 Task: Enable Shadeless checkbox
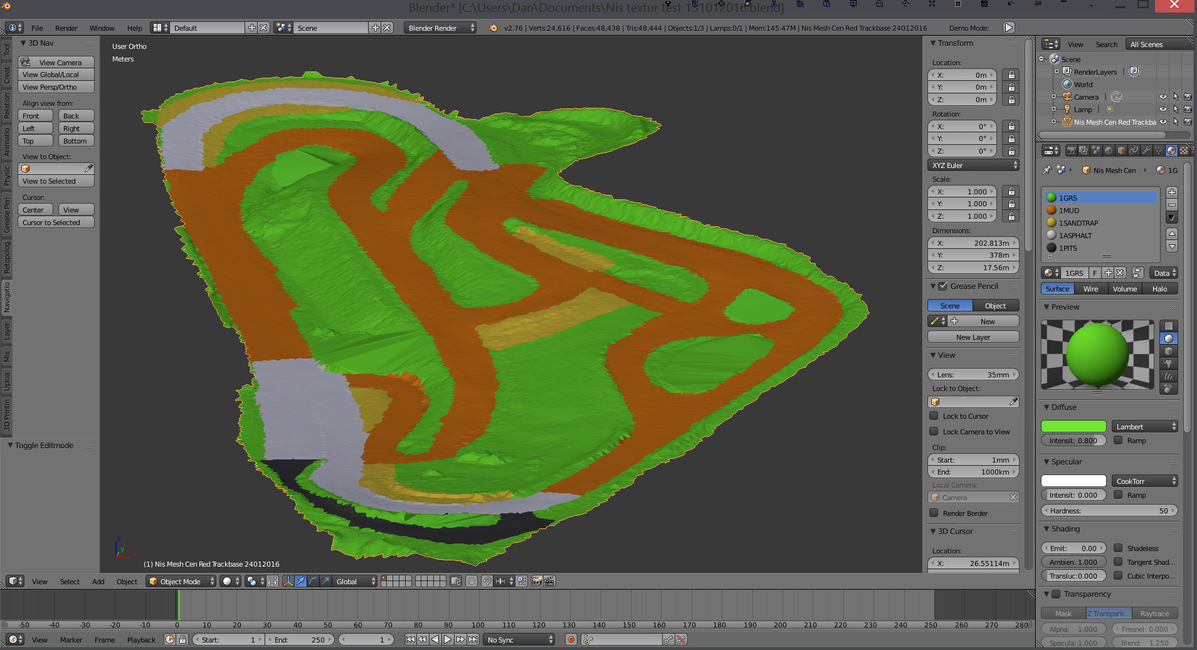tap(1118, 548)
